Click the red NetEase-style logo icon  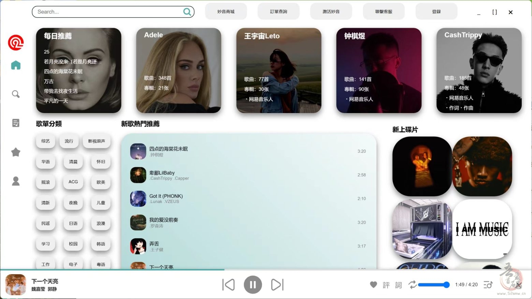coord(16,43)
